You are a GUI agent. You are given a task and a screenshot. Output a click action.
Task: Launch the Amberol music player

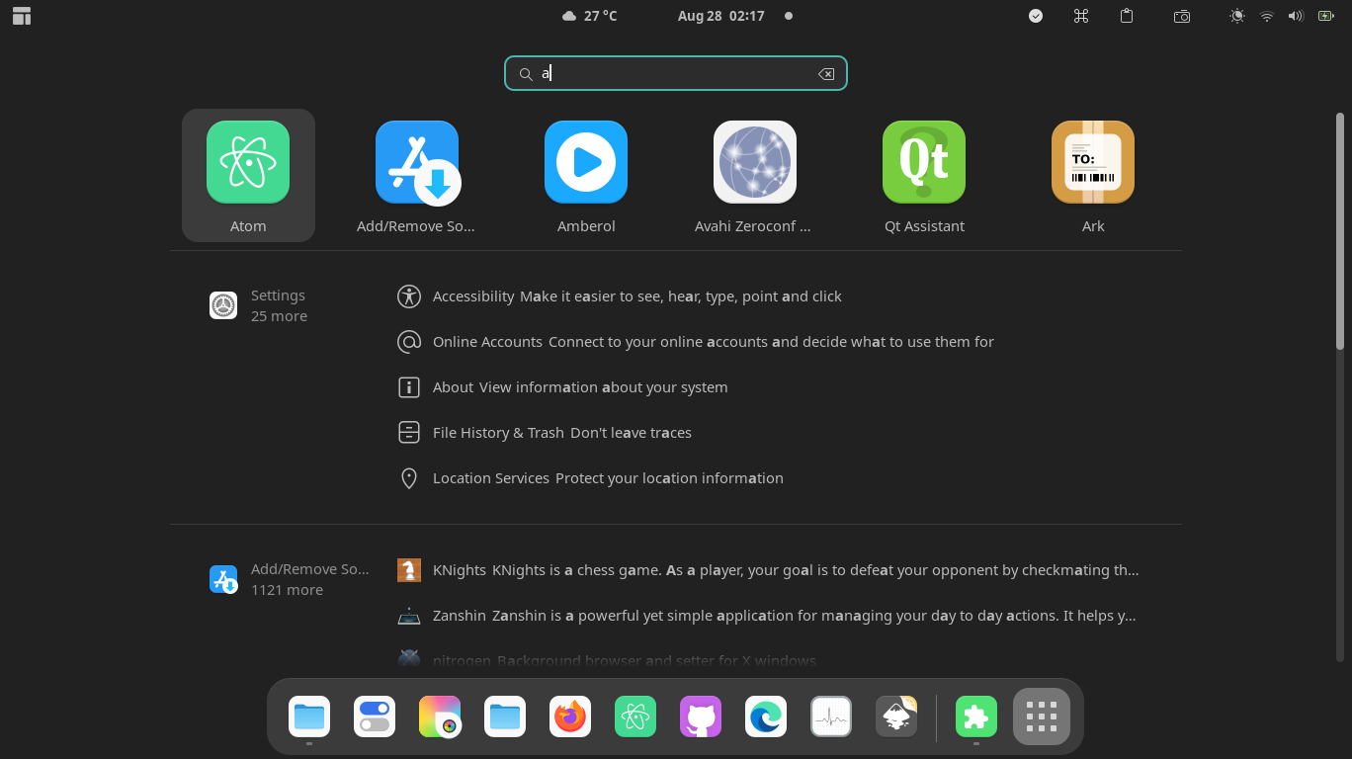point(586,176)
